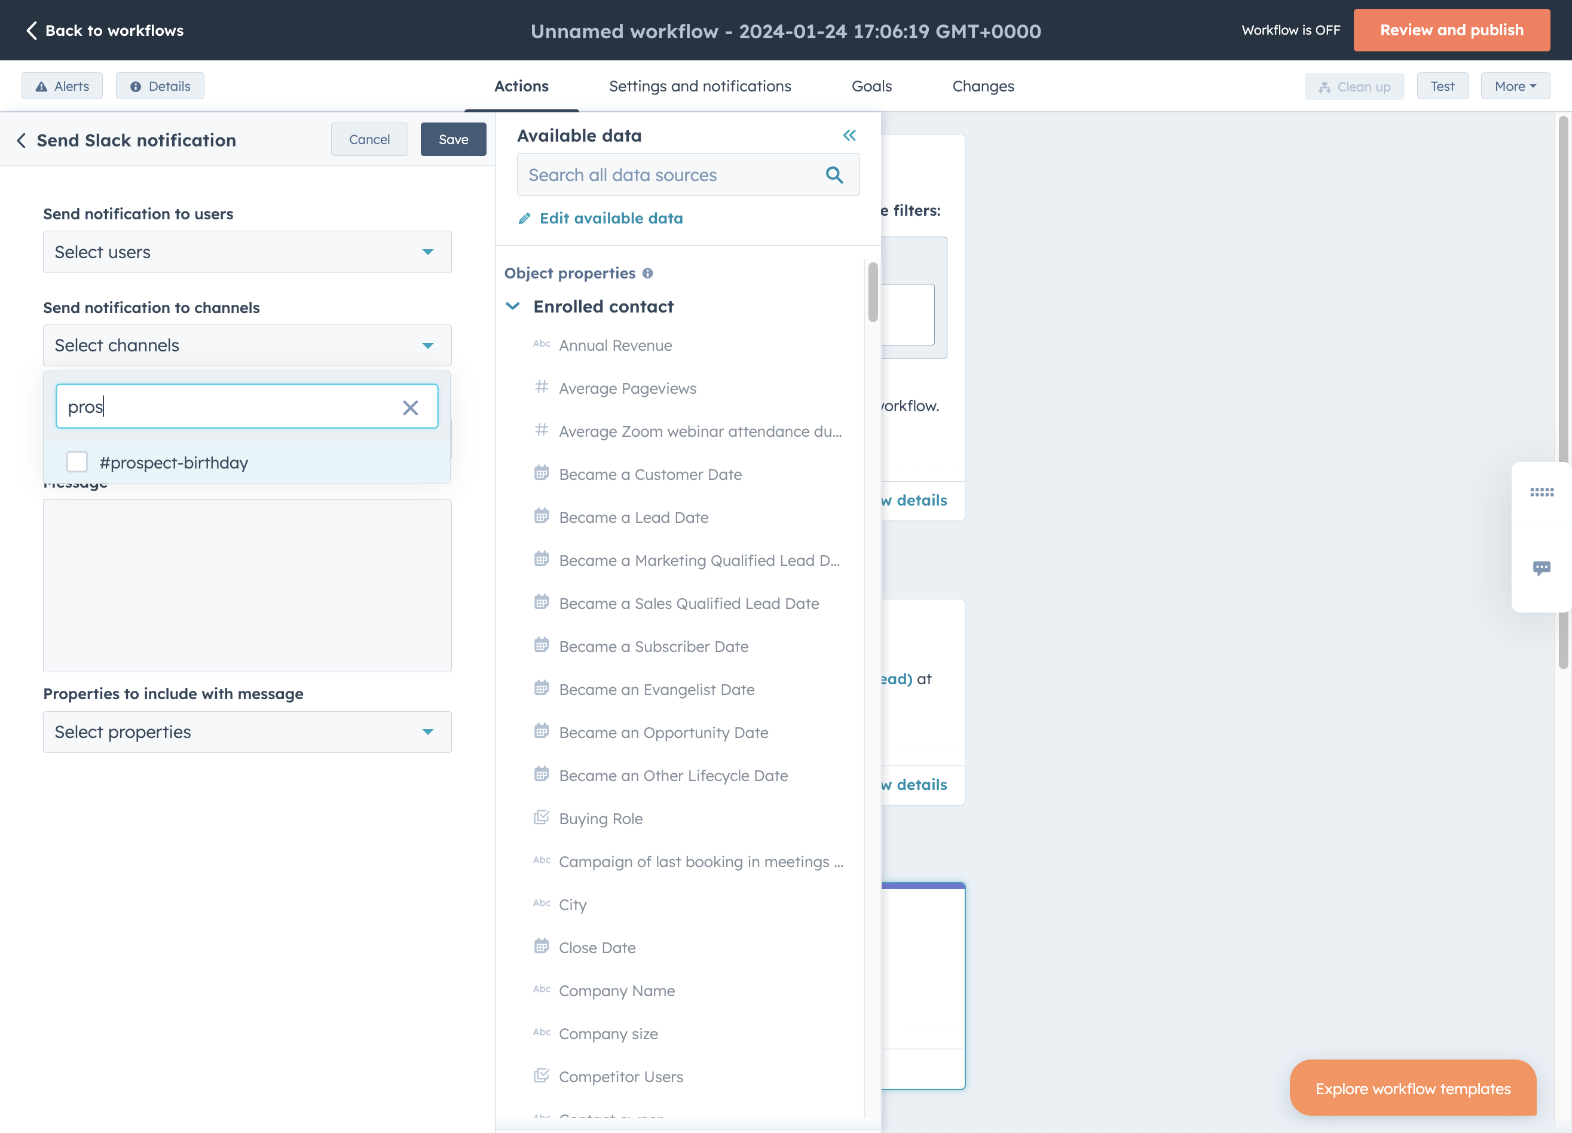Click the Abc icon beside City
The width and height of the screenshot is (1572, 1133).
coord(542,904)
